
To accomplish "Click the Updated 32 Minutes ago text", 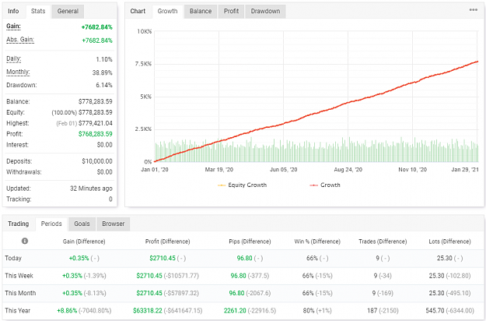I will pyautogui.click(x=91, y=189).
